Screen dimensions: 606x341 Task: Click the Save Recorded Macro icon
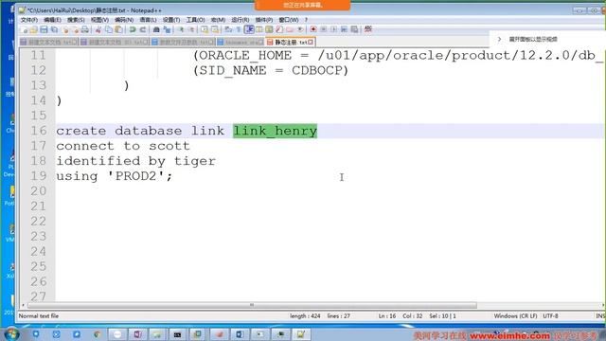pyautogui.click(x=354, y=29)
